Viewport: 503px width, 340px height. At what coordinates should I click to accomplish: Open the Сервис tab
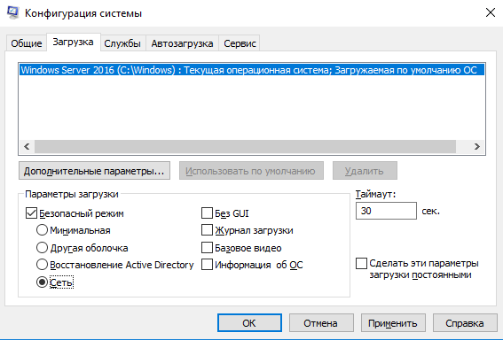point(240,43)
